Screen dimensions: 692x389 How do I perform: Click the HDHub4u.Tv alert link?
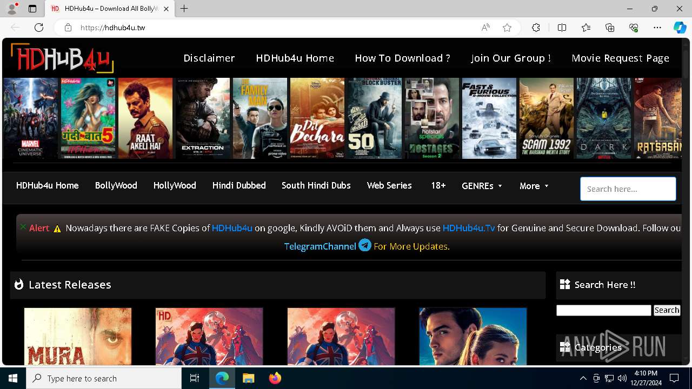(x=469, y=228)
